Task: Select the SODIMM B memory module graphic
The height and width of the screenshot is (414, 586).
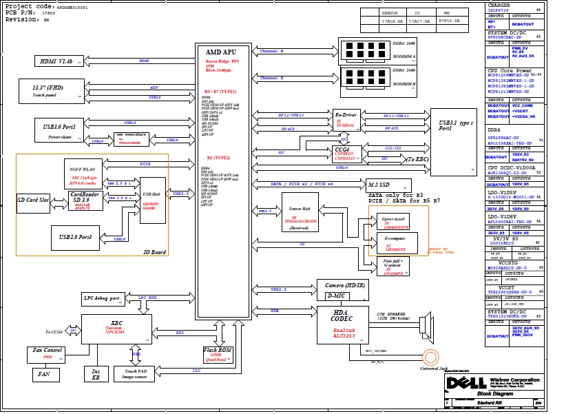Action: pos(366,77)
